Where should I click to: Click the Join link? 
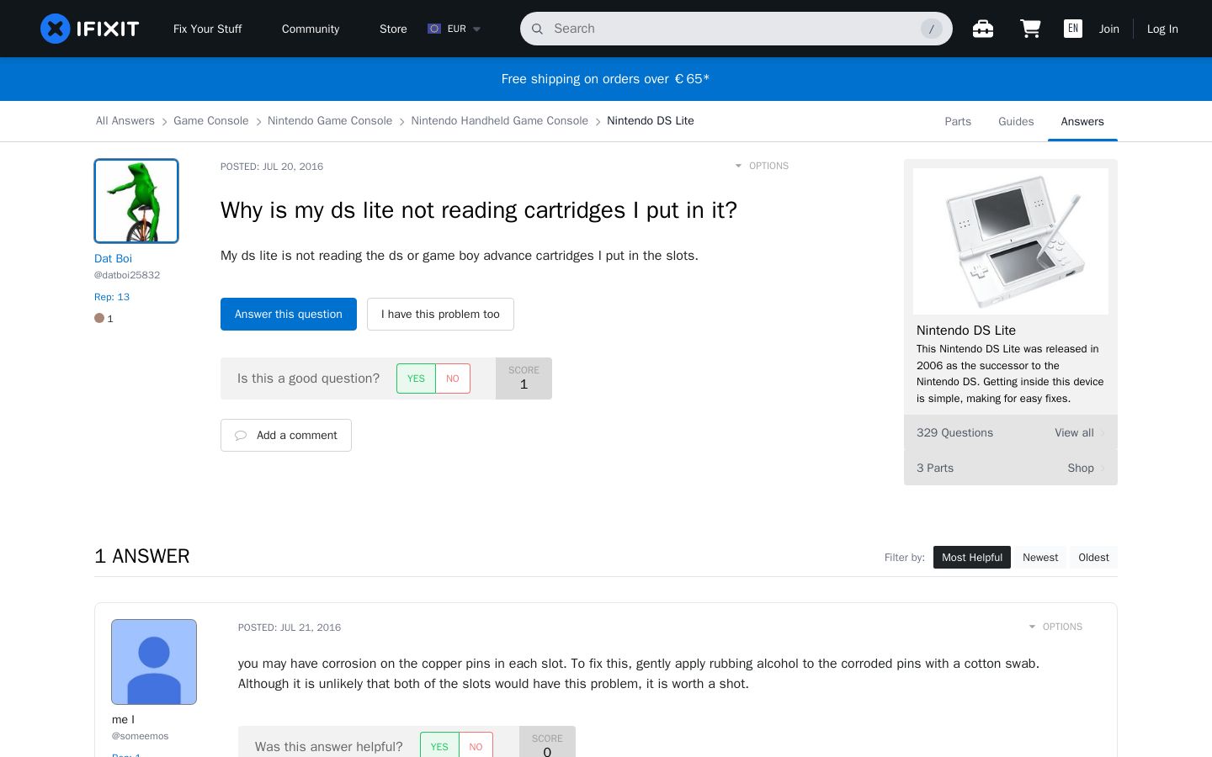click(1109, 29)
